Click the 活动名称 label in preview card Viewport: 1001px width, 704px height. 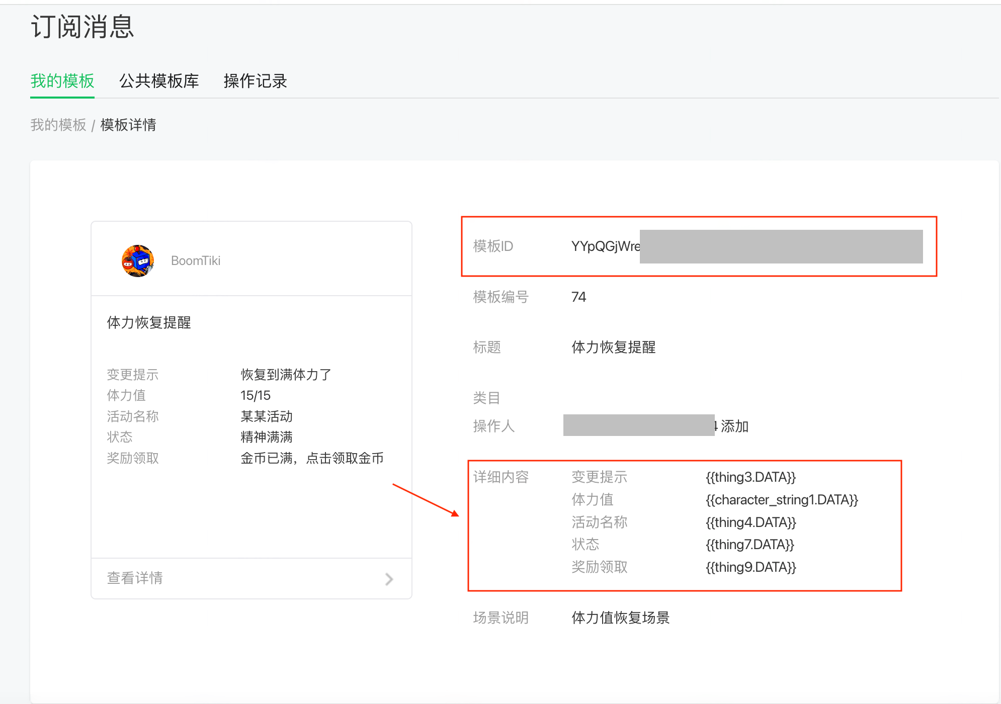point(133,416)
